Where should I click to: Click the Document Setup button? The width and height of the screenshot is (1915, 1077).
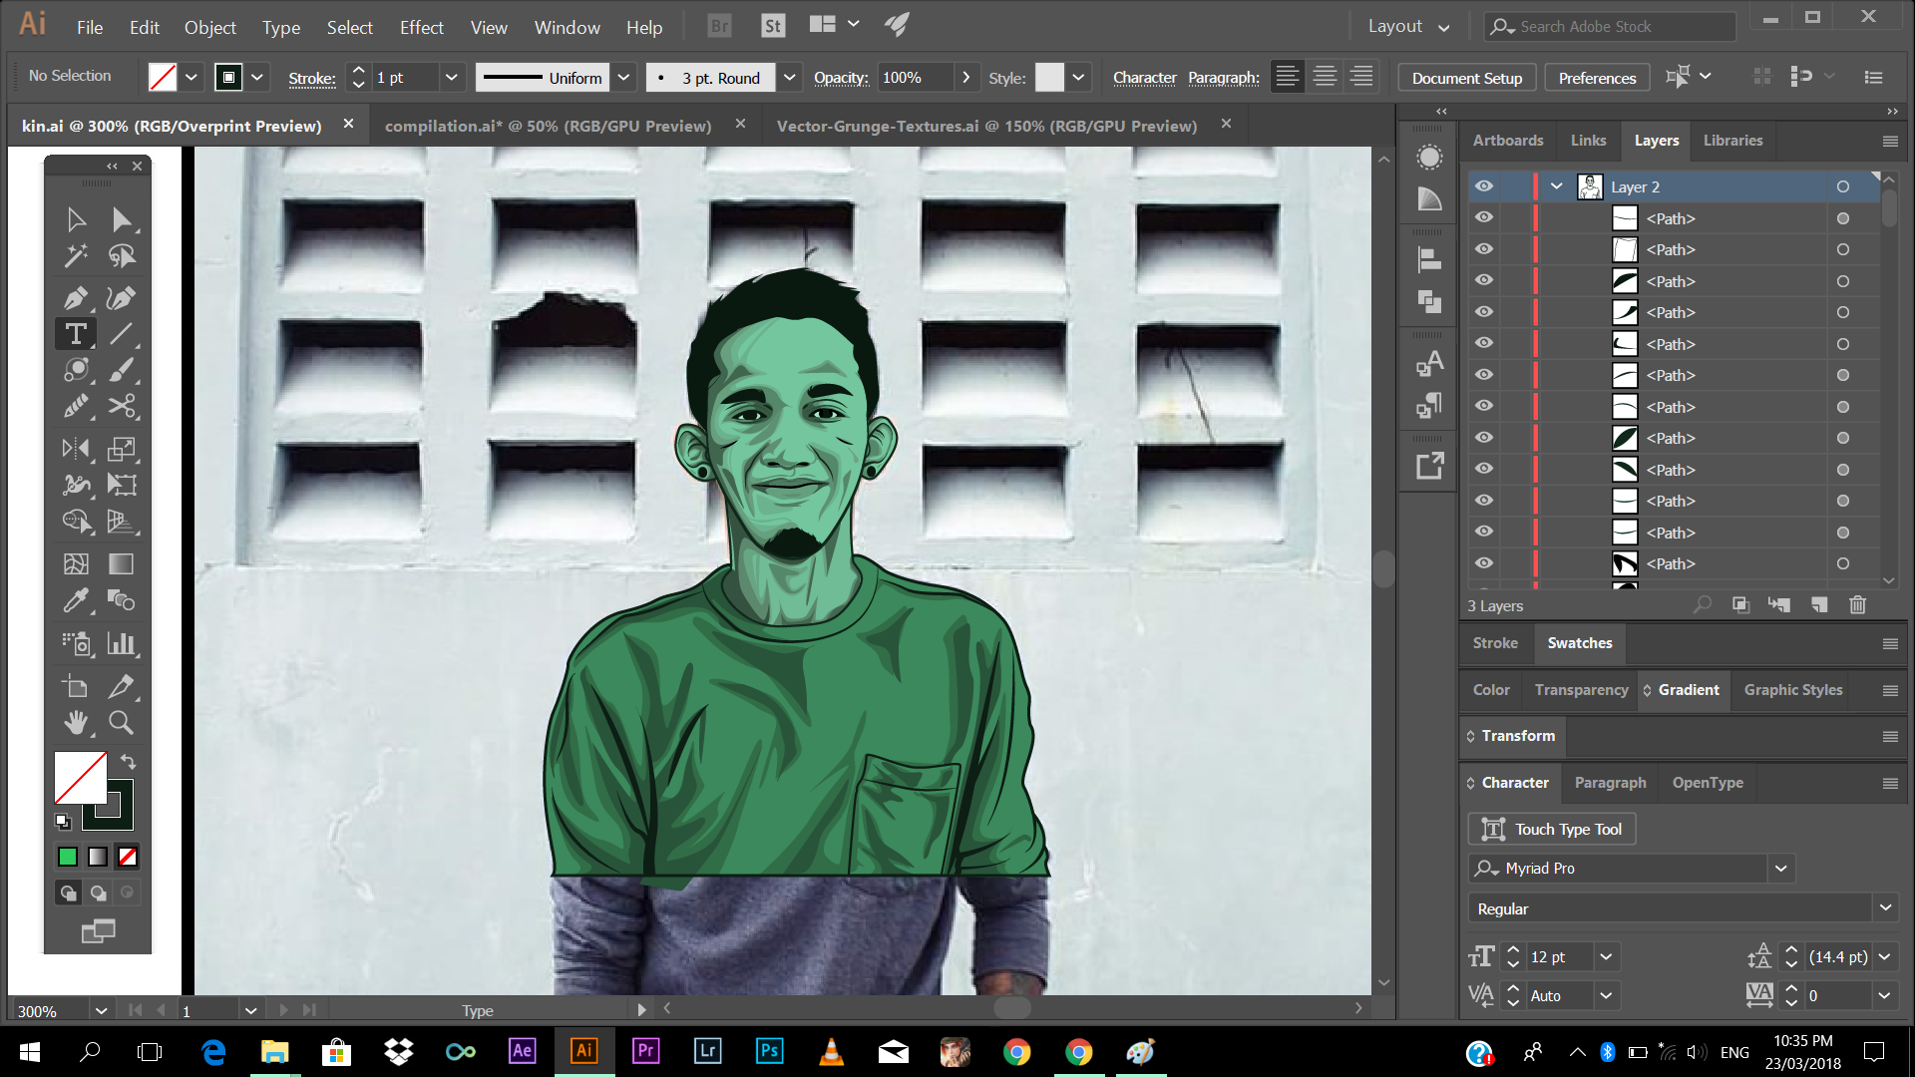pyautogui.click(x=1466, y=78)
